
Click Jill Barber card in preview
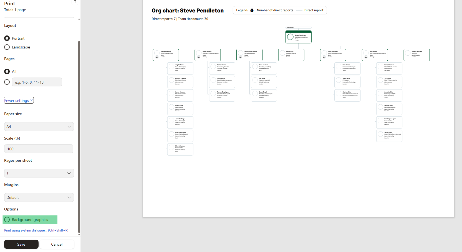point(389,82)
